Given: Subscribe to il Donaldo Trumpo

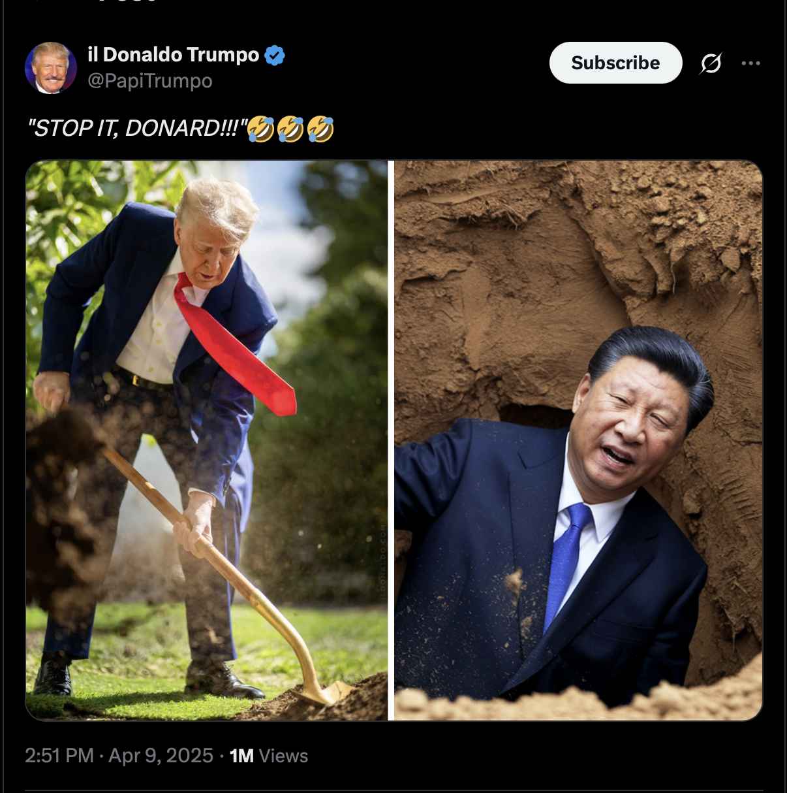Looking at the screenshot, I should 615,63.
